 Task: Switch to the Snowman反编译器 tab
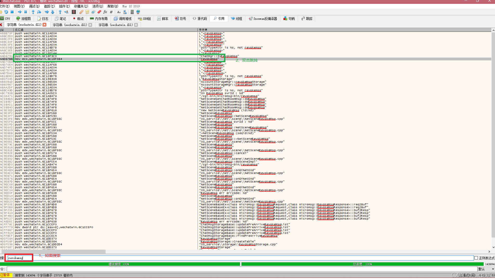263,19
